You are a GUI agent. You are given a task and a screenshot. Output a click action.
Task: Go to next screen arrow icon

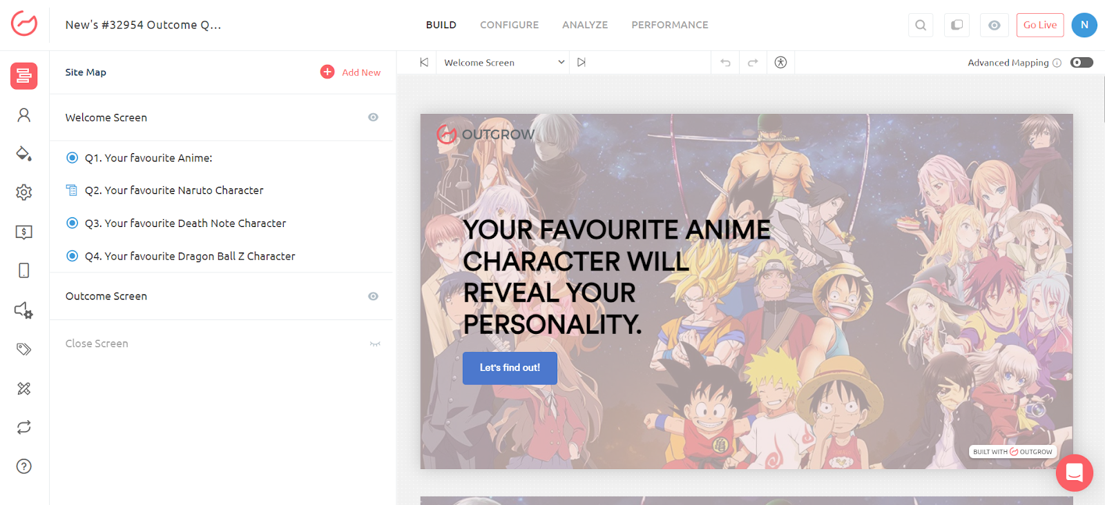pos(582,62)
